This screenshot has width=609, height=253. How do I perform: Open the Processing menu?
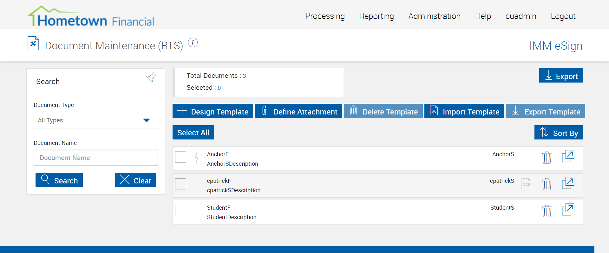[325, 16]
